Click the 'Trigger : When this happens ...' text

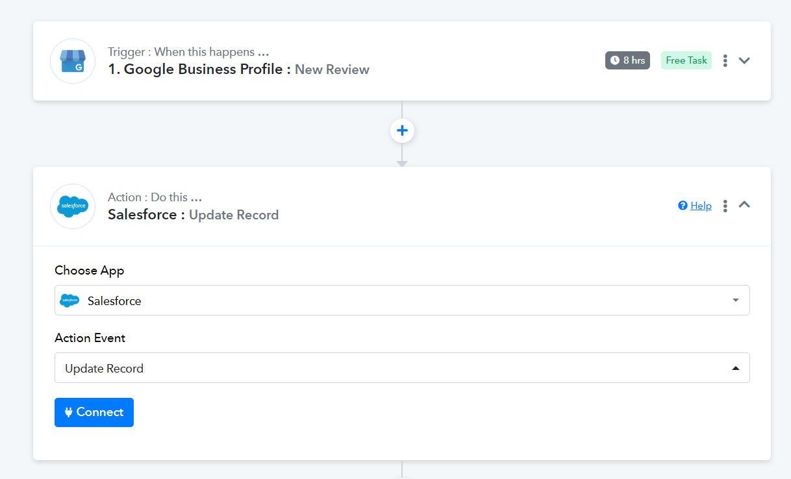click(188, 52)
